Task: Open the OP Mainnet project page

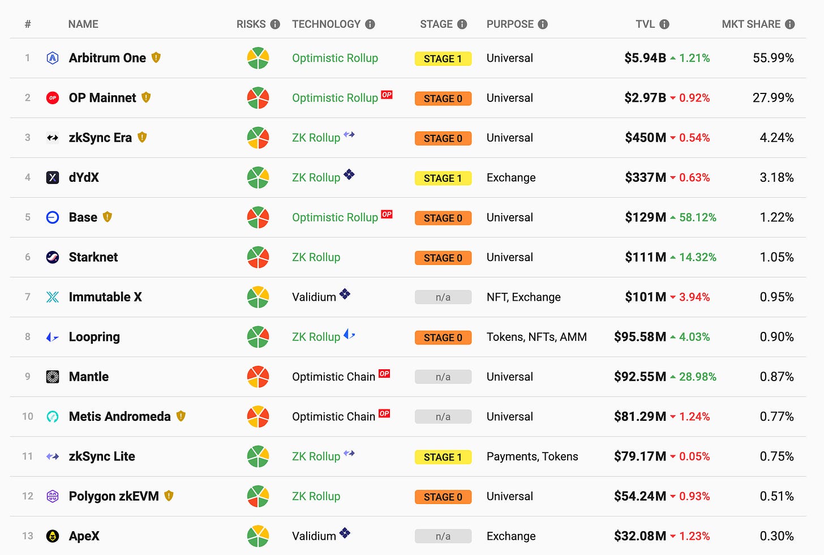Action: point(102,98)
